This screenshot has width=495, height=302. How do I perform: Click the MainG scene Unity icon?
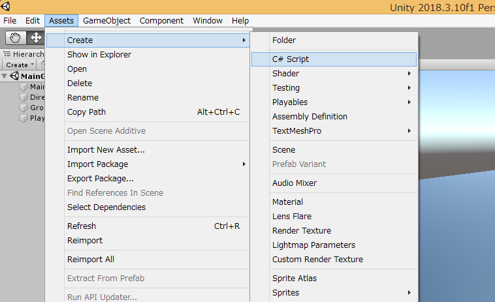pos(14,76)
